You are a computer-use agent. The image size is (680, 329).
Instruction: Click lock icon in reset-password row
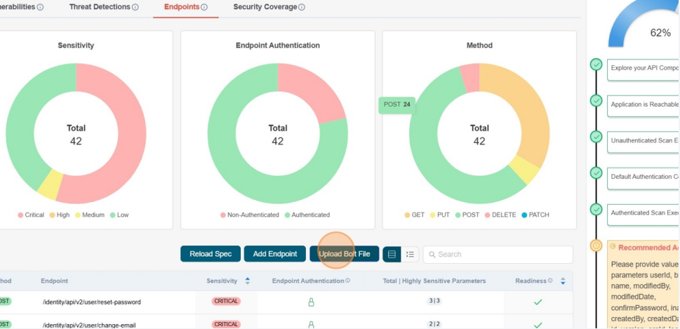coord(311,302)
